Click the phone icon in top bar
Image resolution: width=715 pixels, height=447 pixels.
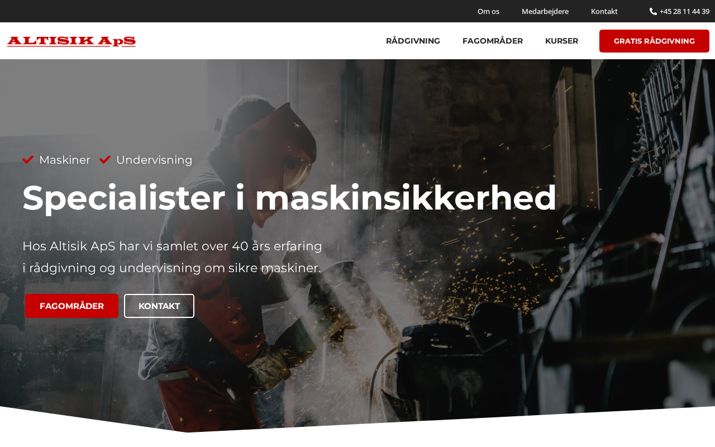[x=653, y=11]
